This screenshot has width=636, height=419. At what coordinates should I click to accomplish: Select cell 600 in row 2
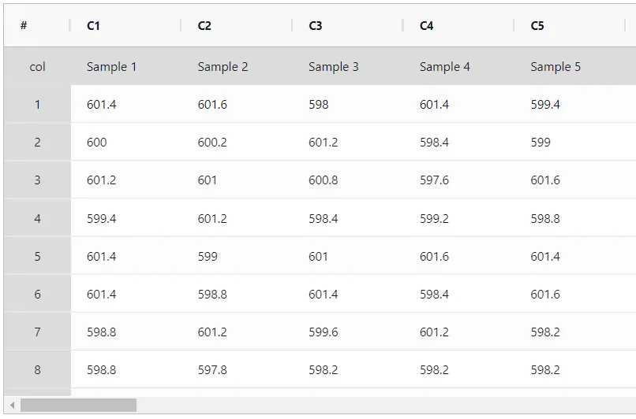click(x=125, y=142)
